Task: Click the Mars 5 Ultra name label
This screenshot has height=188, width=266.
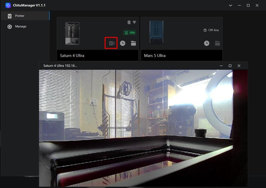Action: point(155,55)
